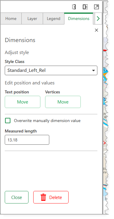Image resolution: width=114 pixels, height=219 pixels.
Task: Click the Measured length label
Action: 21,131
